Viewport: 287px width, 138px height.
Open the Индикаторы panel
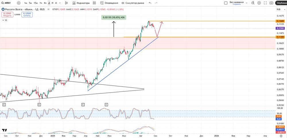81,3
